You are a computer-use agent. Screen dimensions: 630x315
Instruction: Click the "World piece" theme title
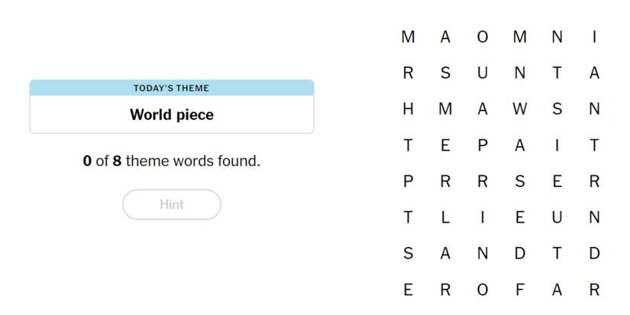click(x=171, y=115)
